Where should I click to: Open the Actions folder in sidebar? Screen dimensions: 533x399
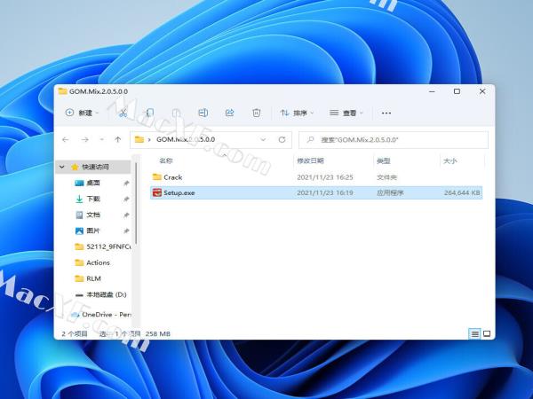pyautogui.click(x=92, y=262)
